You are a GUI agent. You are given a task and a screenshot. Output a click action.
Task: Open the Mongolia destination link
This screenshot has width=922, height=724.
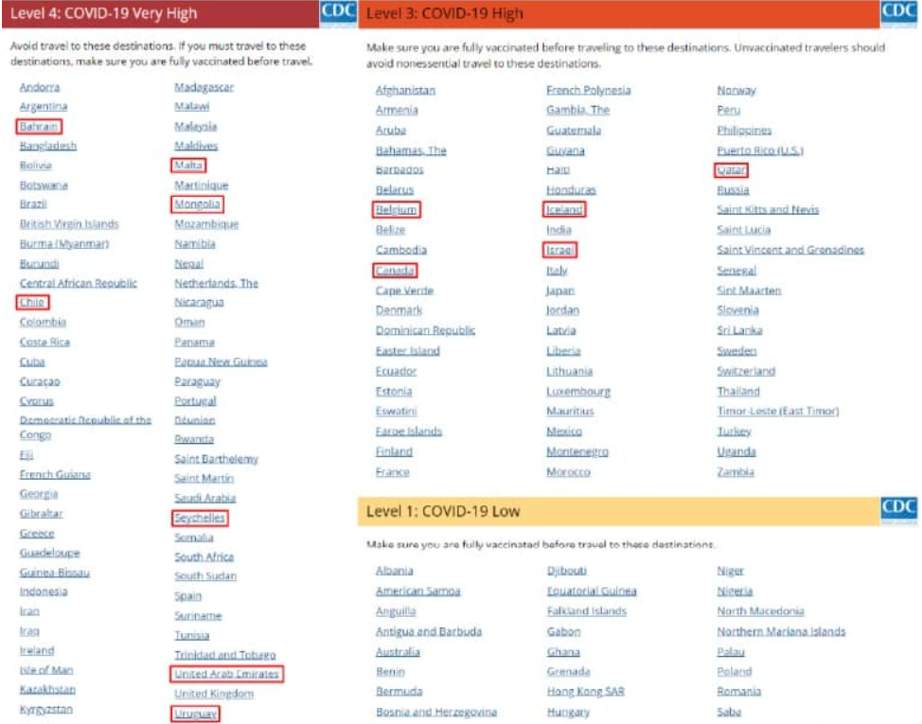(x=198, y=204)
